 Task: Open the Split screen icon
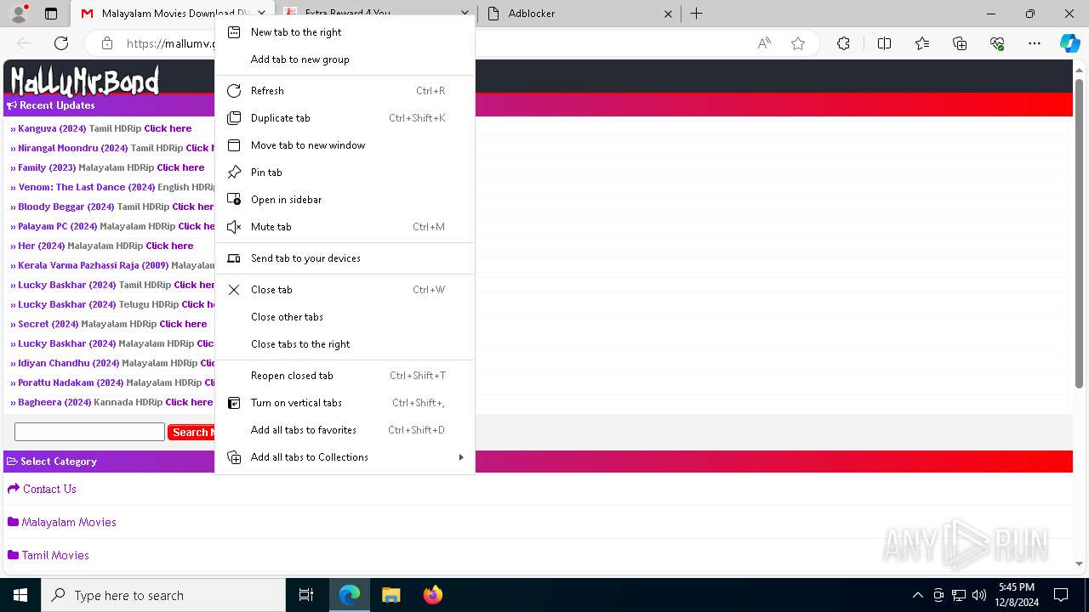pyautogui.click(x=884, y=43)
